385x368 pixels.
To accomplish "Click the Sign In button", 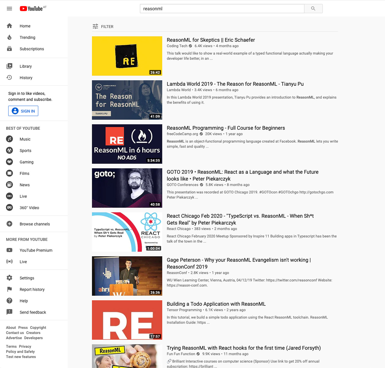I will click(x=23, y=111).
